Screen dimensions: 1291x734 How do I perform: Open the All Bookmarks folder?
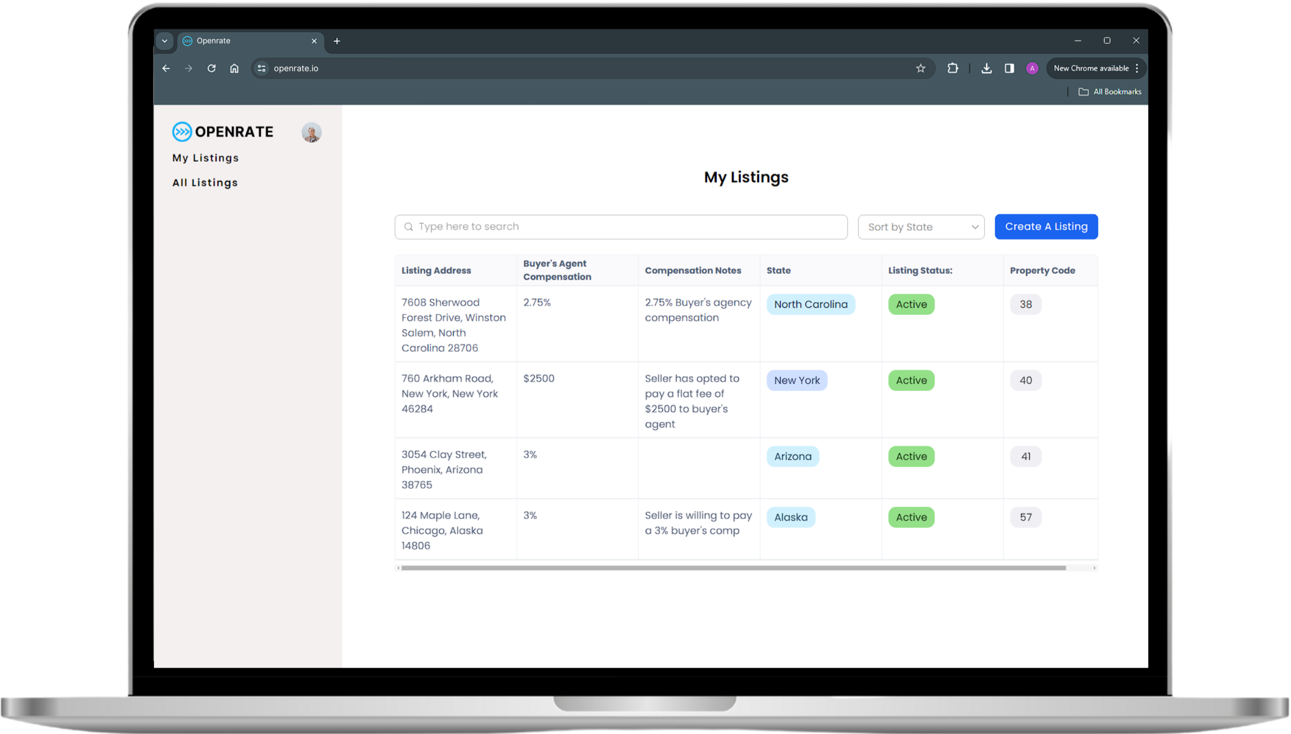[1110, 91]
